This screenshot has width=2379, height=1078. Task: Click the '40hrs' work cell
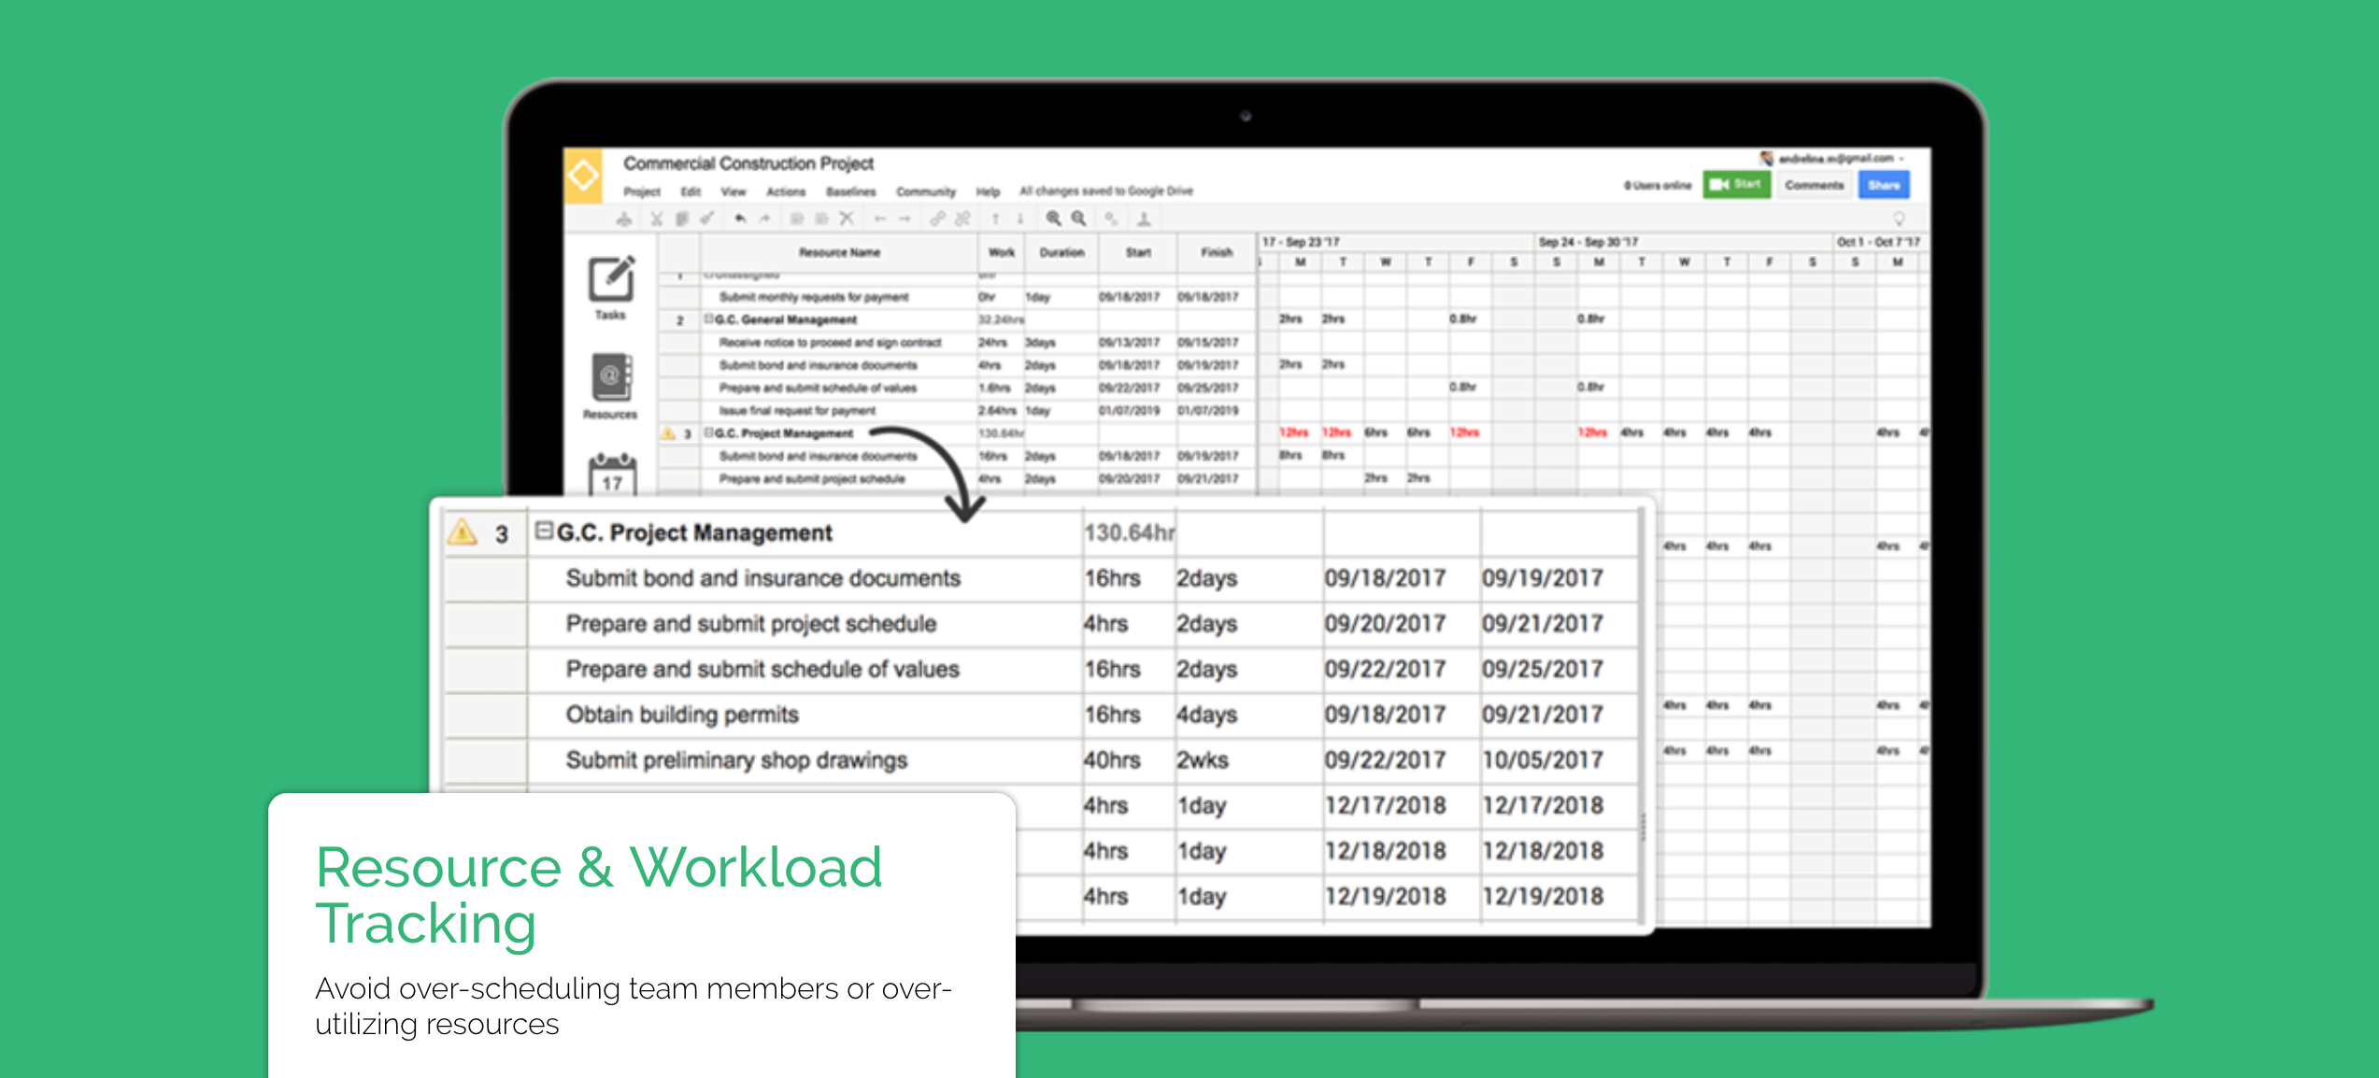1112,760
